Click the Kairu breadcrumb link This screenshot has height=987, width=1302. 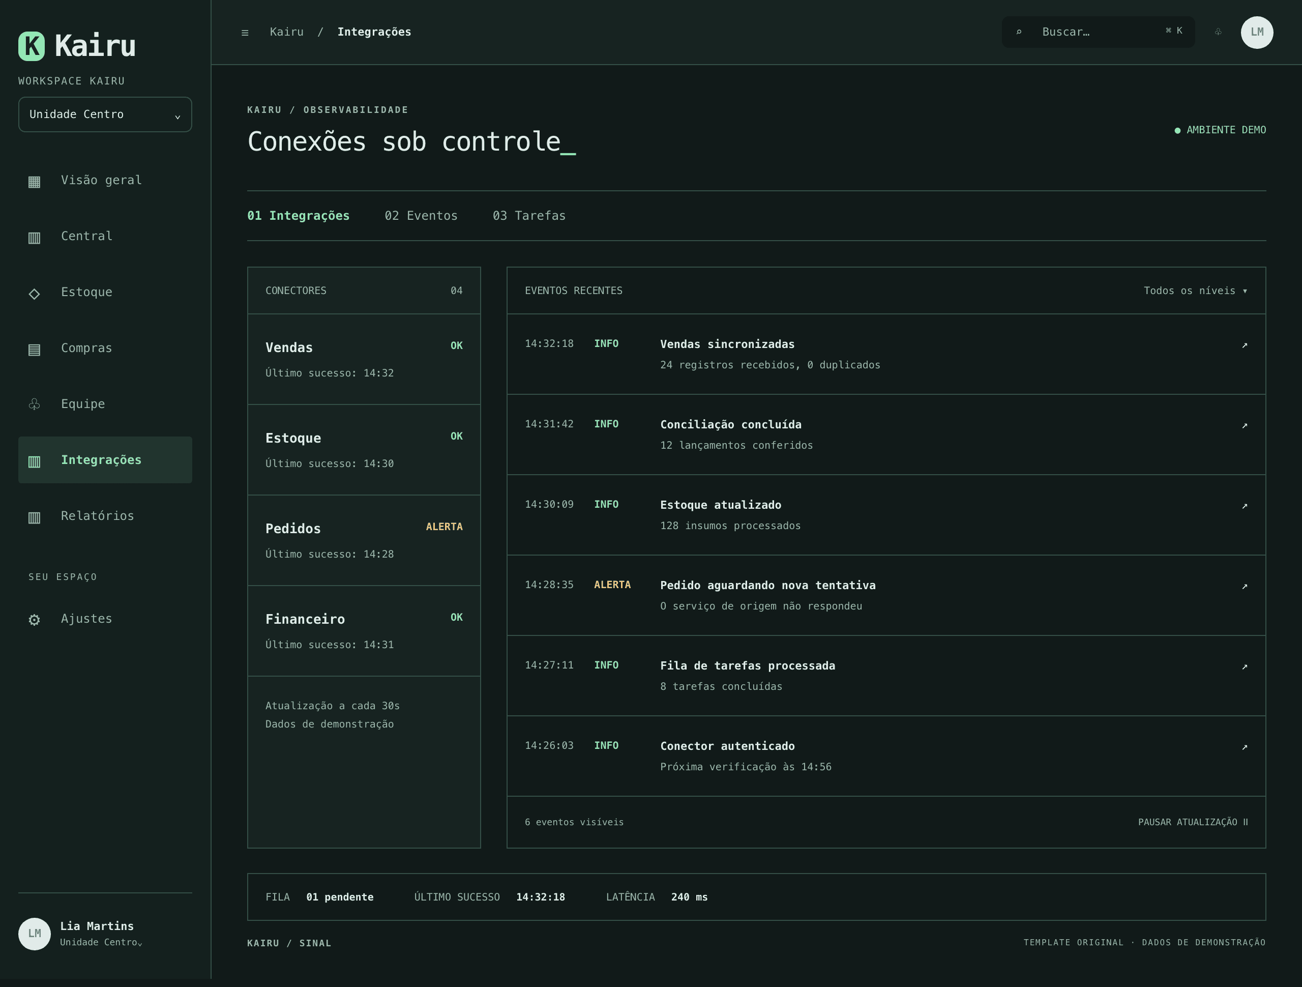(287, 32)
